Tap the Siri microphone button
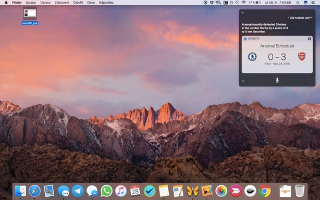The image size is (320, 200). pyautogui.click(x=277, y=80)
